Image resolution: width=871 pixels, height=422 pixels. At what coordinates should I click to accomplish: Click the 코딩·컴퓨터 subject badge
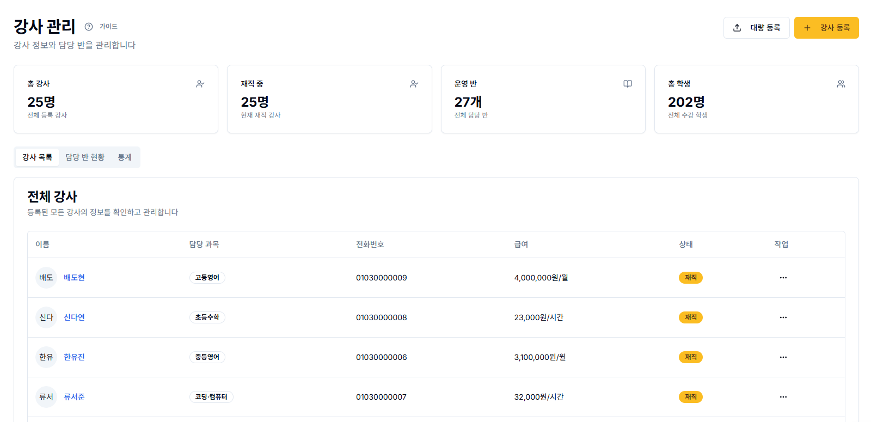tap(211, 397)
